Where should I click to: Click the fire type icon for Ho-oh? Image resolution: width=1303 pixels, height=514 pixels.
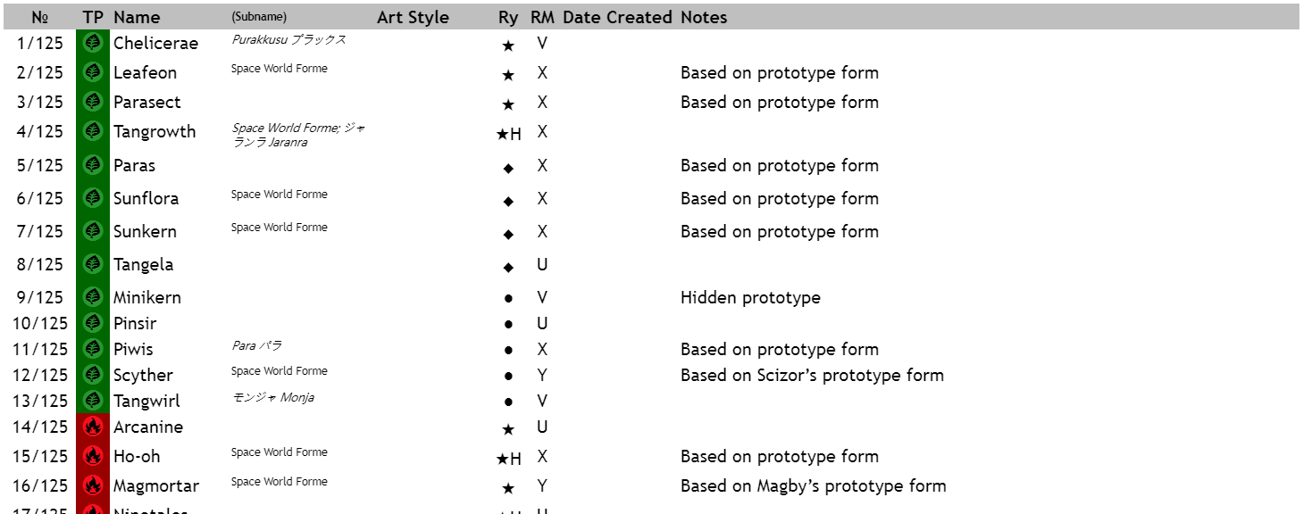(x=93, y=456)
